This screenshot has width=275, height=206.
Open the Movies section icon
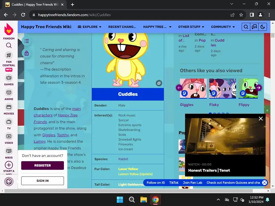click(x=9, y=107)
